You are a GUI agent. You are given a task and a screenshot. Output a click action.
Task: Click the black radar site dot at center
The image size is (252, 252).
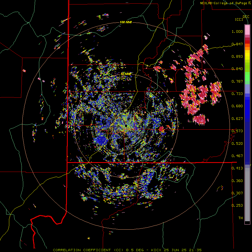click(x=126, y=125)
